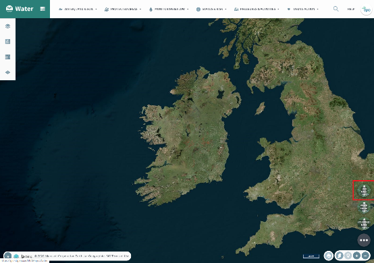Expand the Pressures & Activities dropdown
374x263 pixels.
point(257,9)
